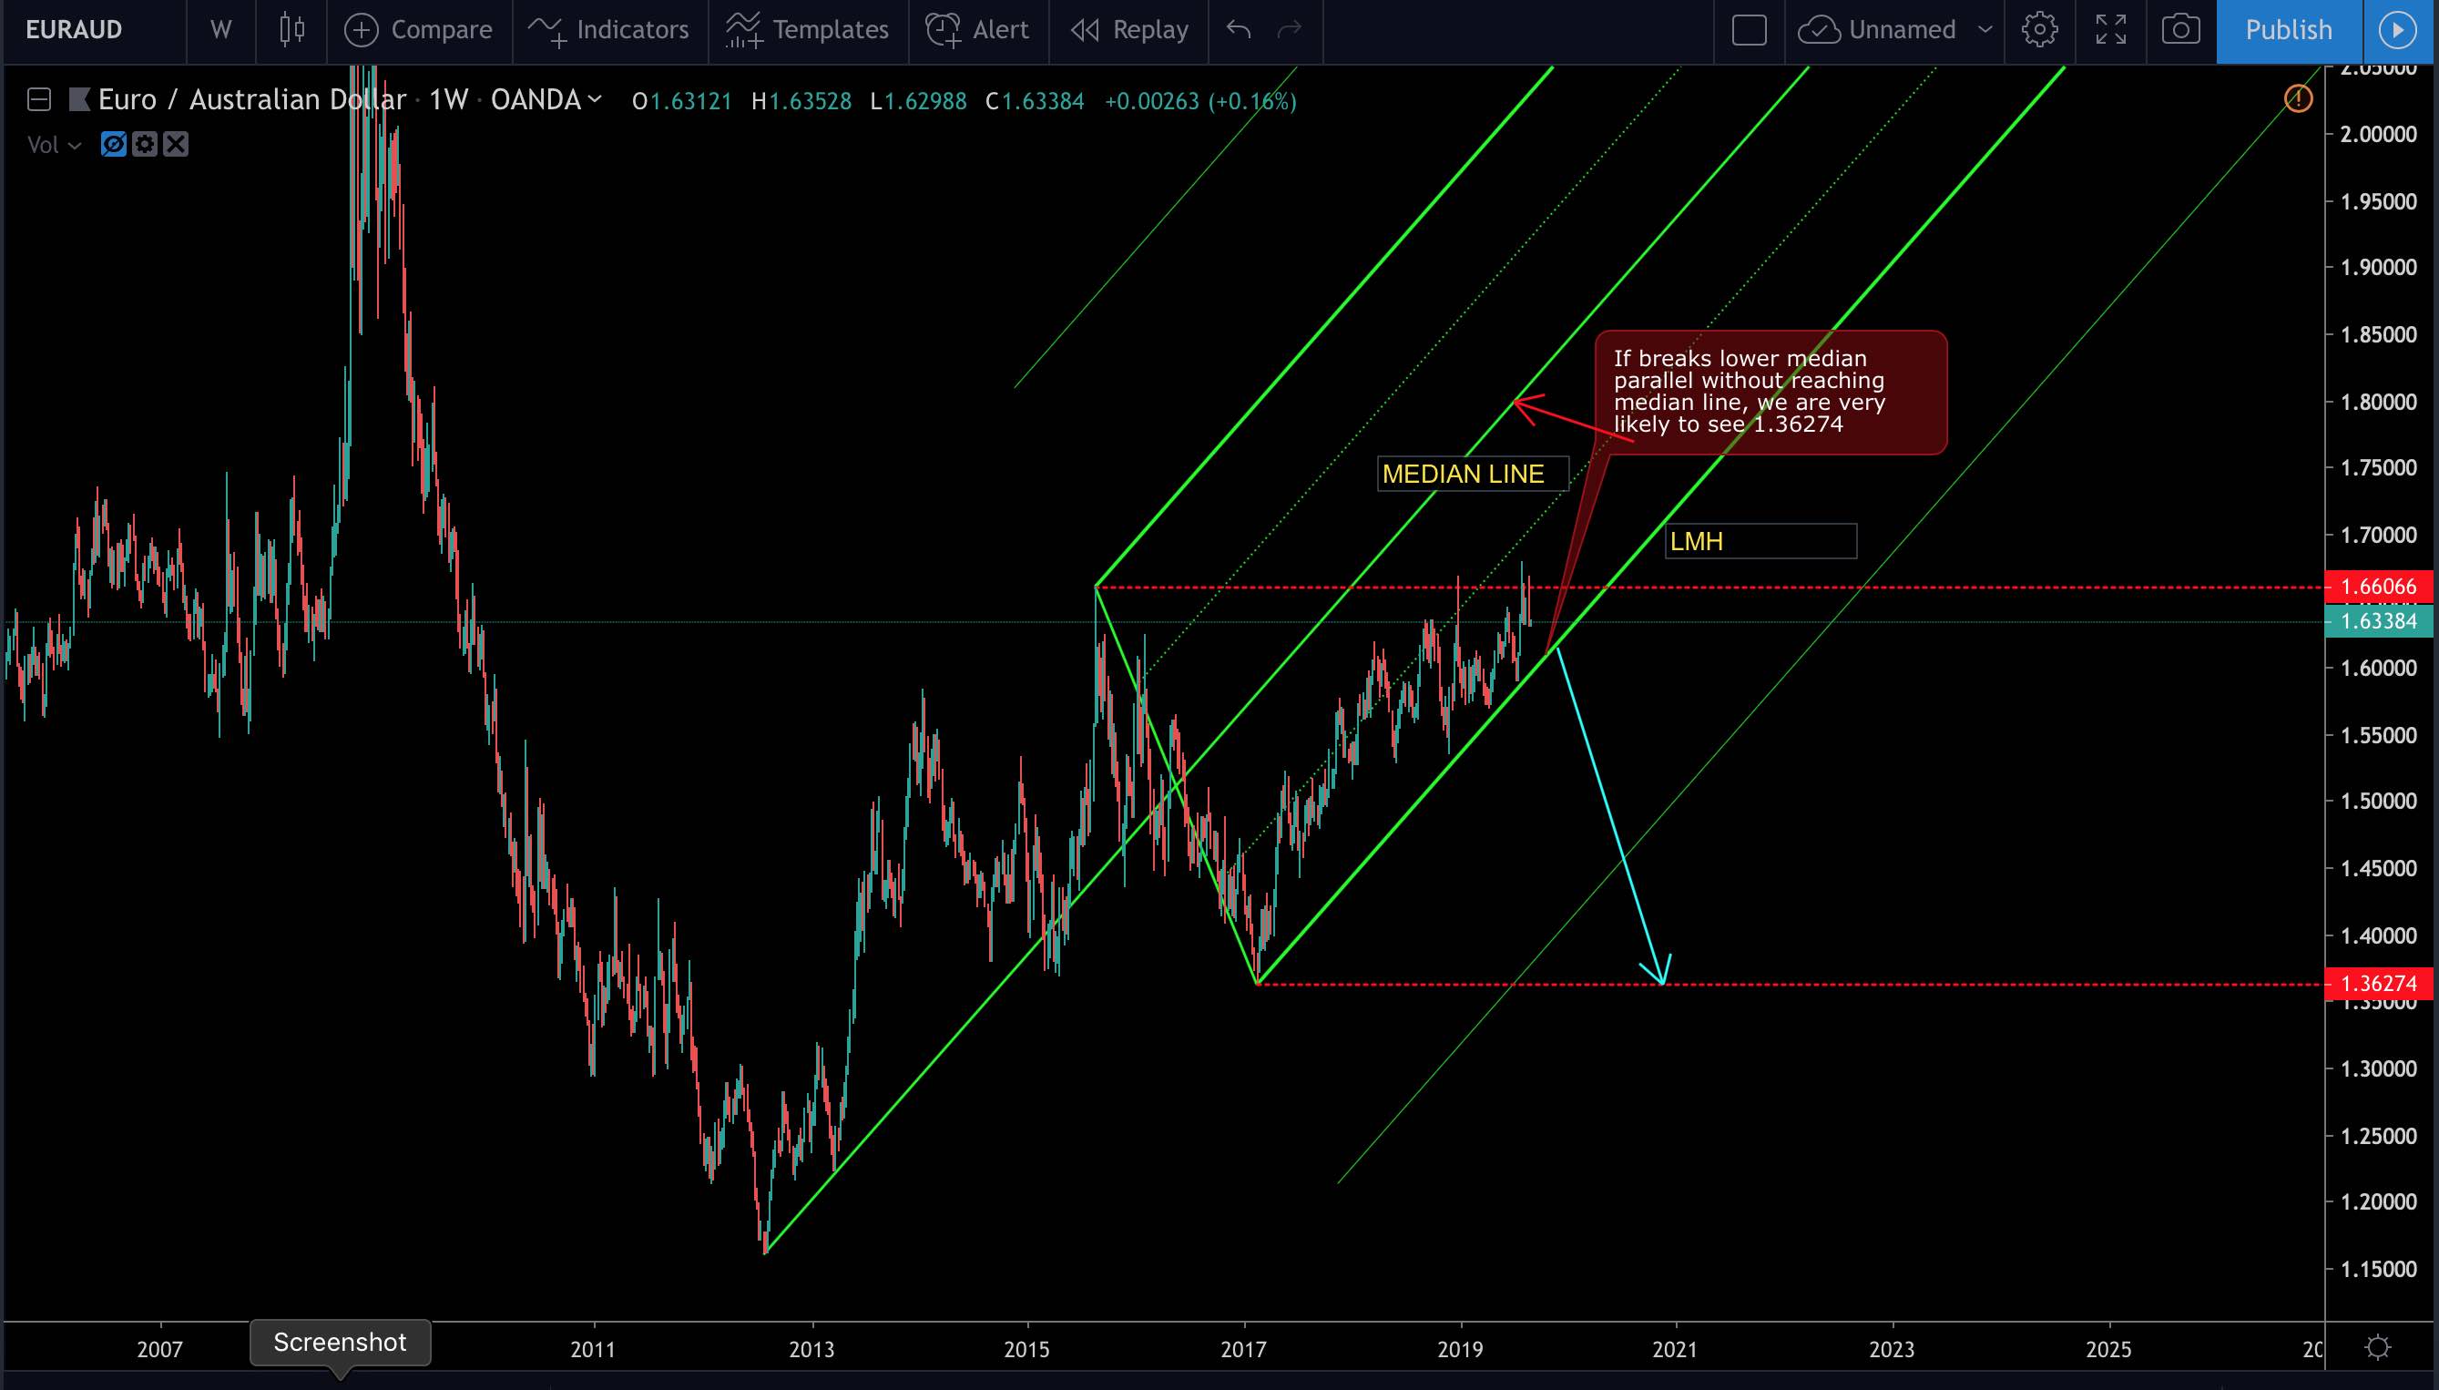Click the undo arrow icon

tap(1239, 29)
